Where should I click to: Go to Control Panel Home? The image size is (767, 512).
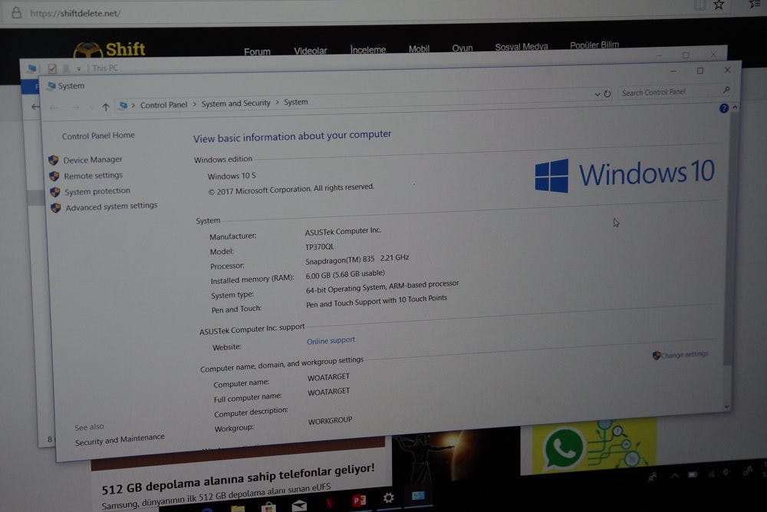pos(98,136)
